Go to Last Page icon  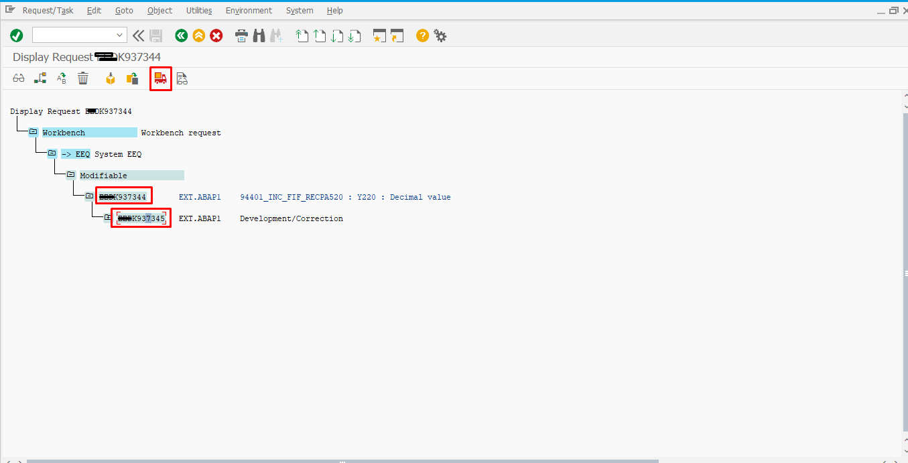(x=355, y=36)
